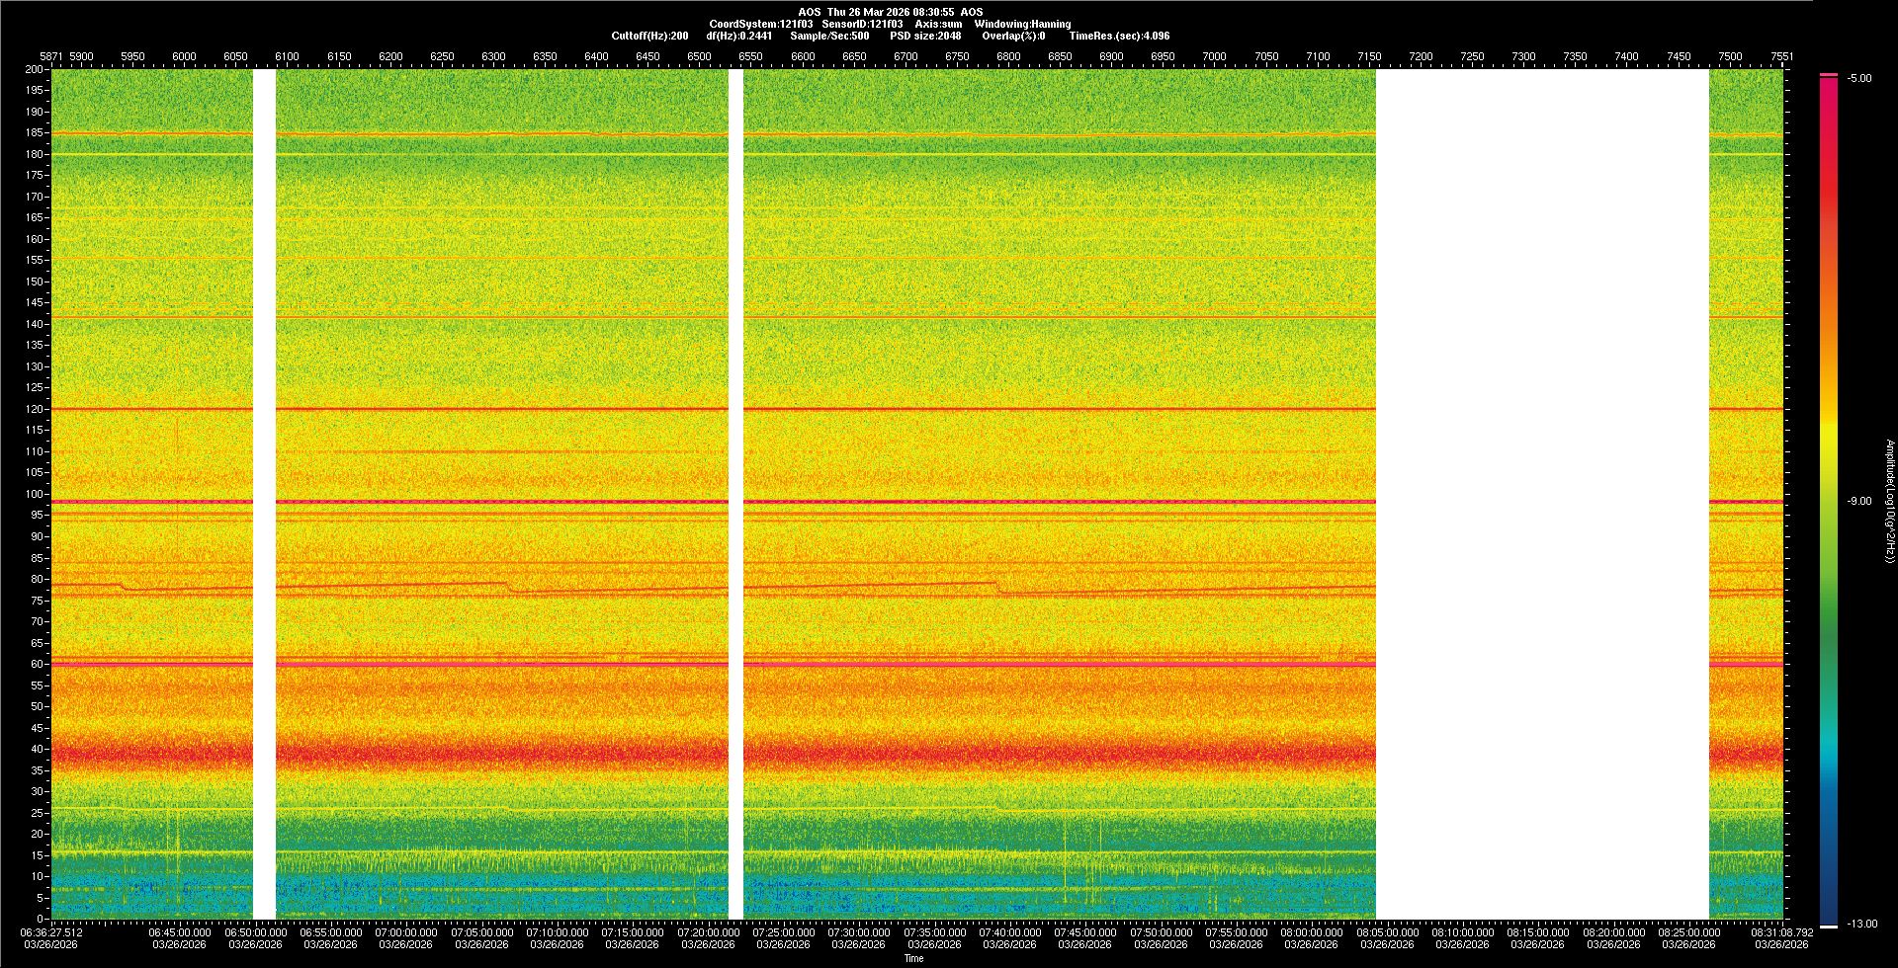Click the 06:36:27.512 start time label

pos(52,931)
